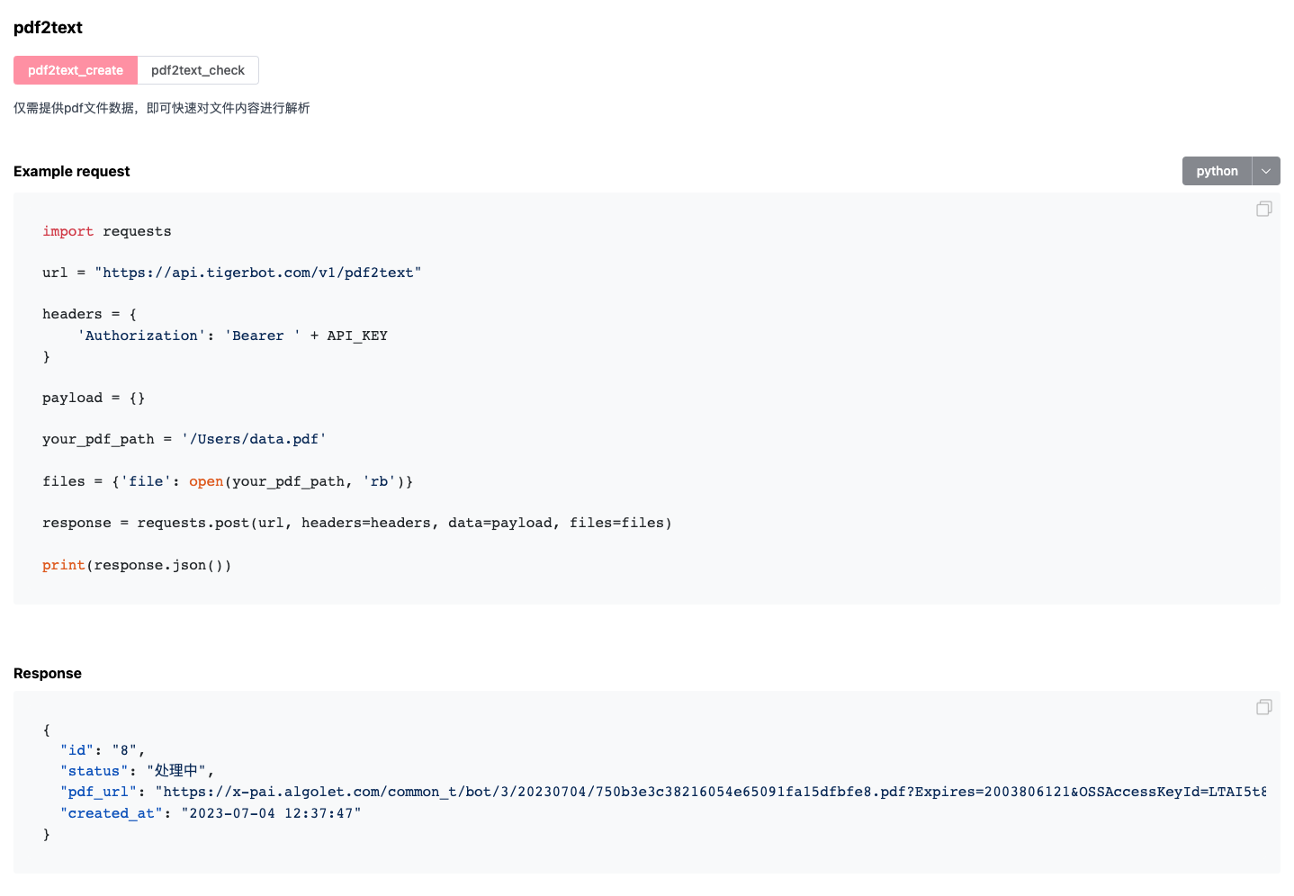The height and width of the screenshot is (896, 1294).
Task: Toggle the active endpoint to pdf2text_check
Action: tap(198, 69)
